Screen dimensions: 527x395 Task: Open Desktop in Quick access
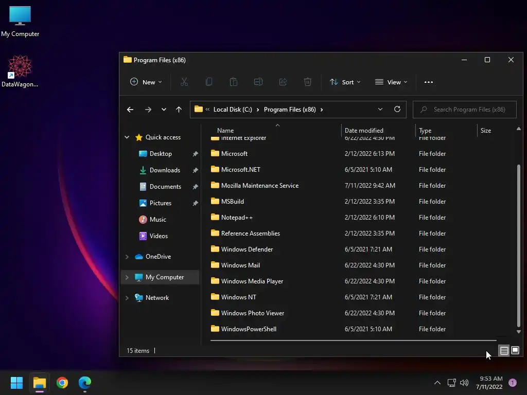[161, 154]
